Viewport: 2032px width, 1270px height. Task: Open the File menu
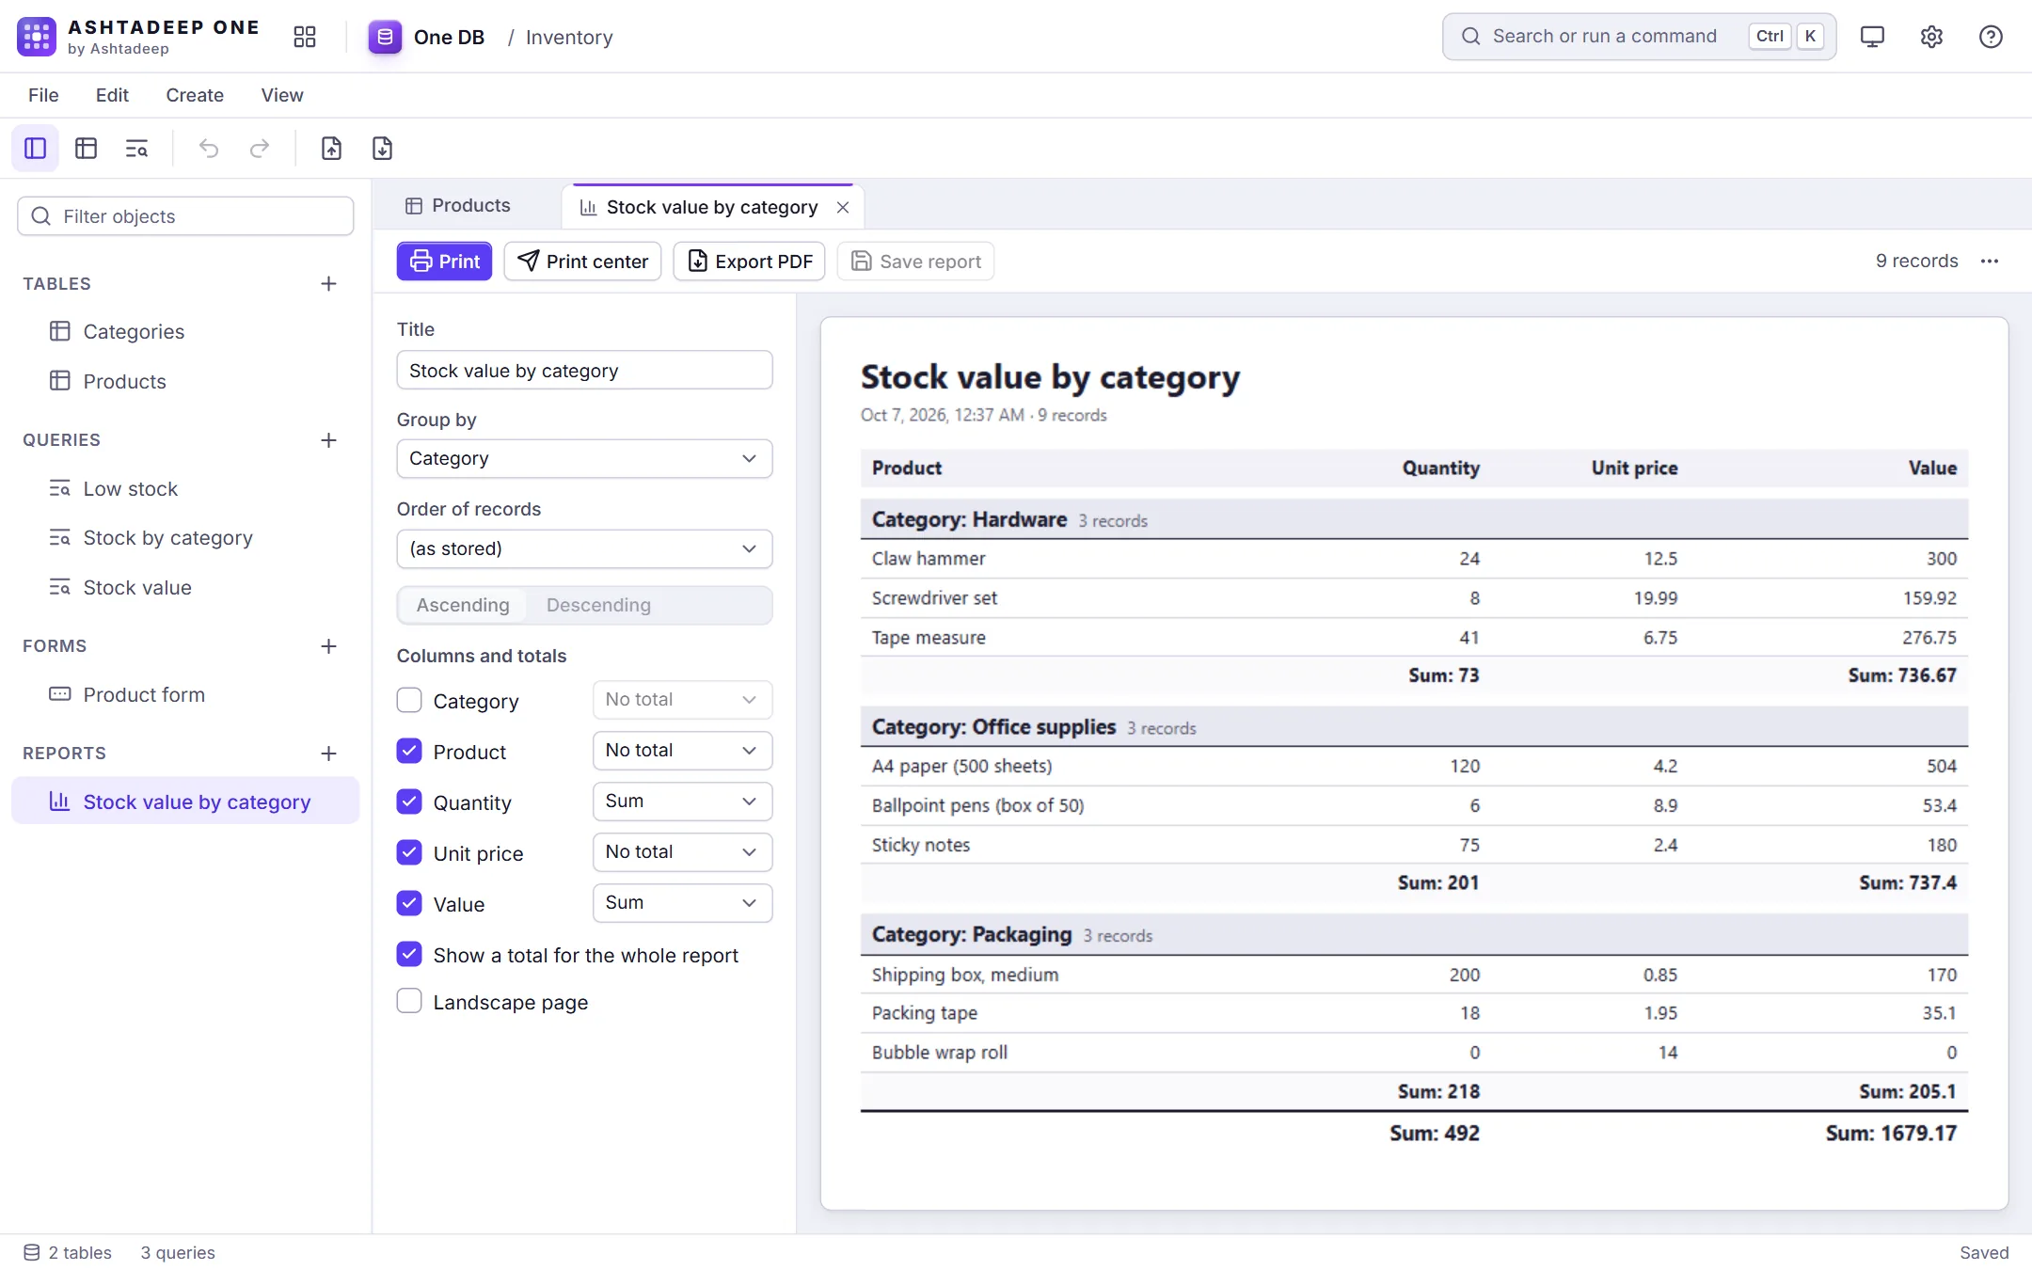[43, 95]
